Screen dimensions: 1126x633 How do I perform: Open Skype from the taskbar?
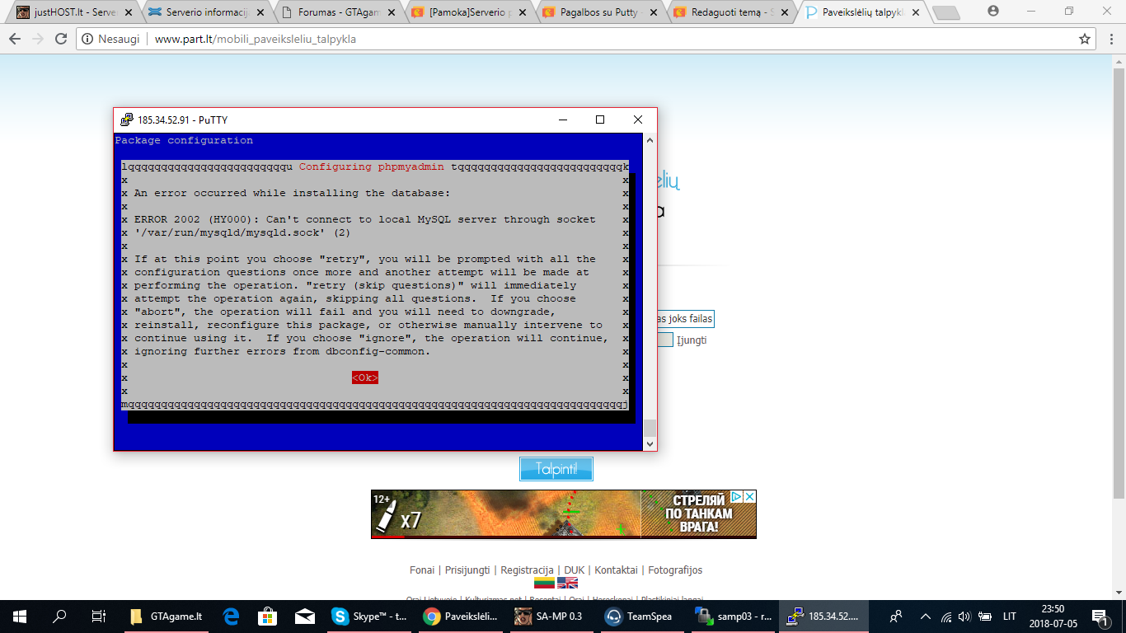[369, 617]
